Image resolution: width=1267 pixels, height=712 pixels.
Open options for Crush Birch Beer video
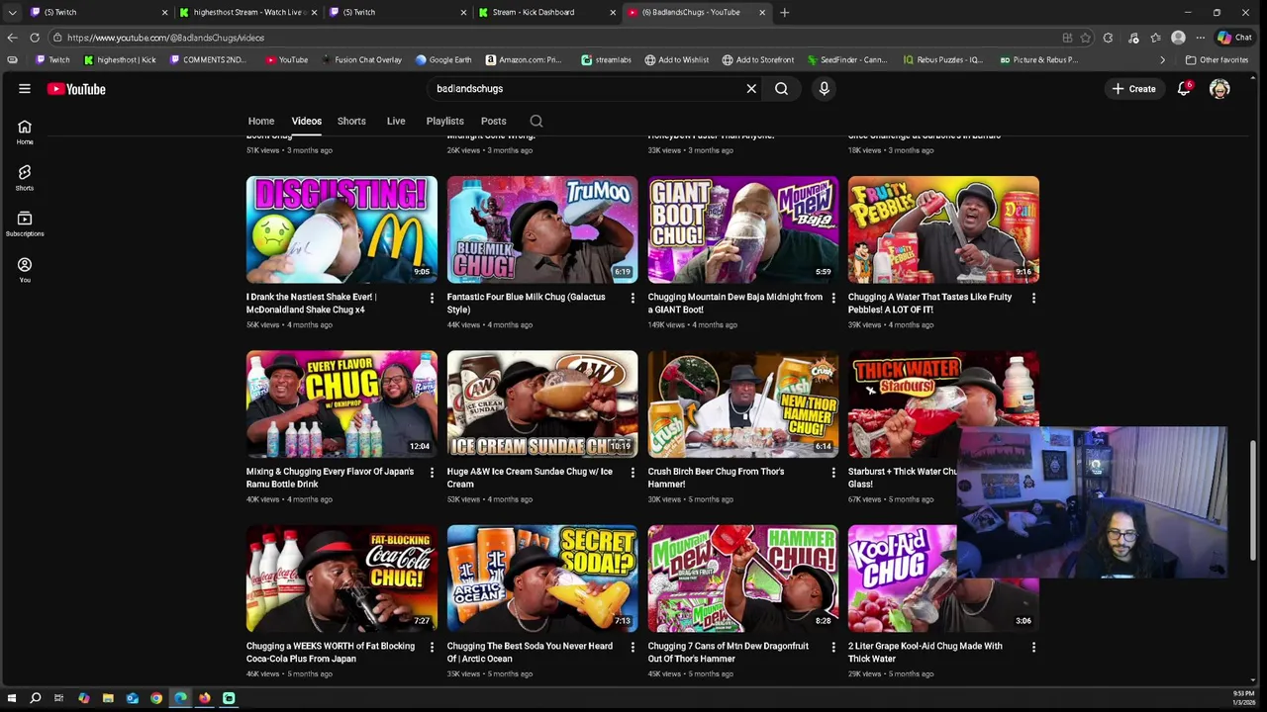point(832,473)
